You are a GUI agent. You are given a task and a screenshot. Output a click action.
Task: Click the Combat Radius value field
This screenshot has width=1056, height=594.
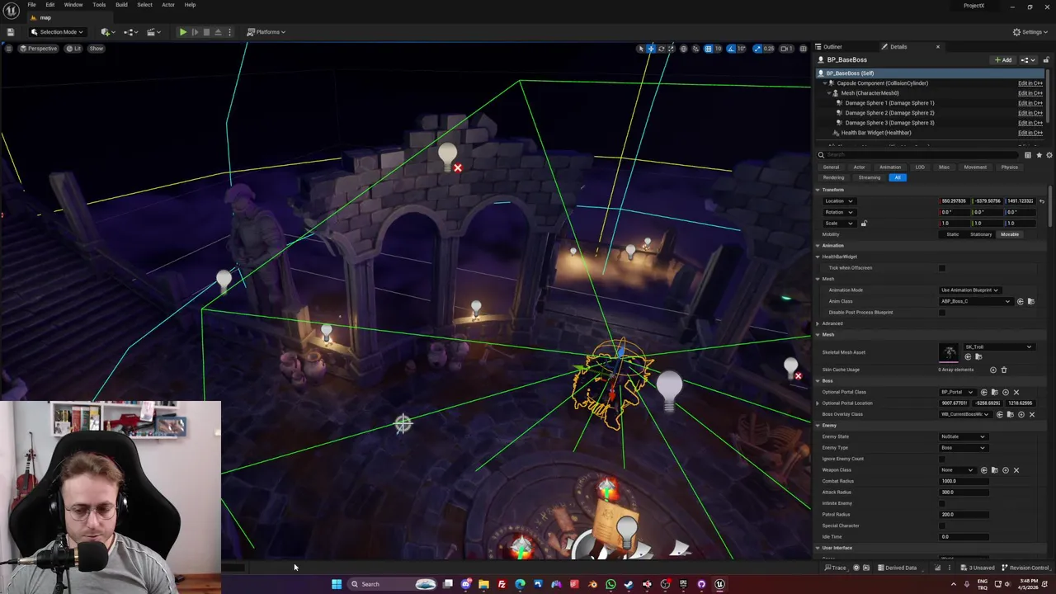(x=964, y=481)
